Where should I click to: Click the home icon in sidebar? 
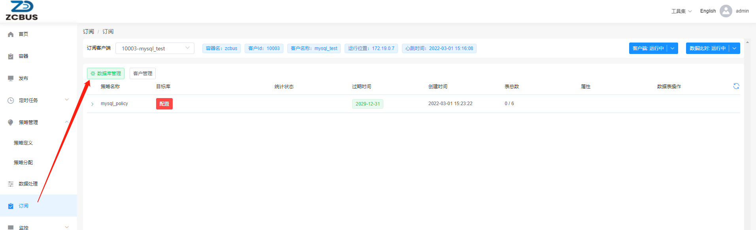click(11, 34)
